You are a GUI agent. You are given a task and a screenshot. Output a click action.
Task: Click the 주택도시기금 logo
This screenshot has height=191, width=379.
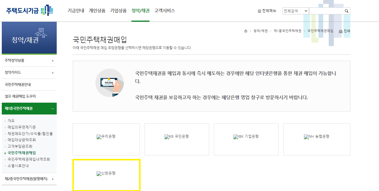coord(30,11)
